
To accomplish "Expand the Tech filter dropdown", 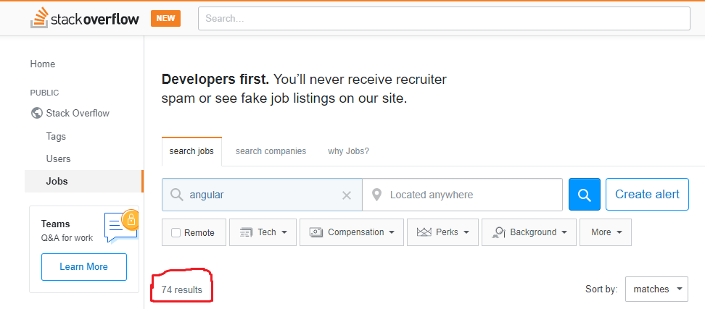I will [263, 232].
